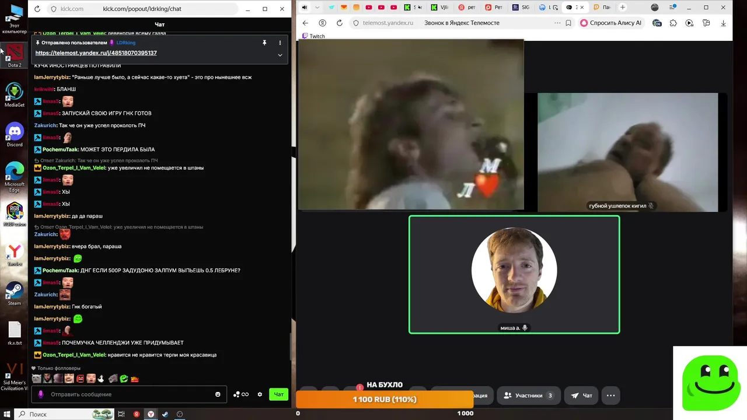Mute the tab via speaker icon in browser
This screenshot has height=420, width=747.
pos(305,8)
